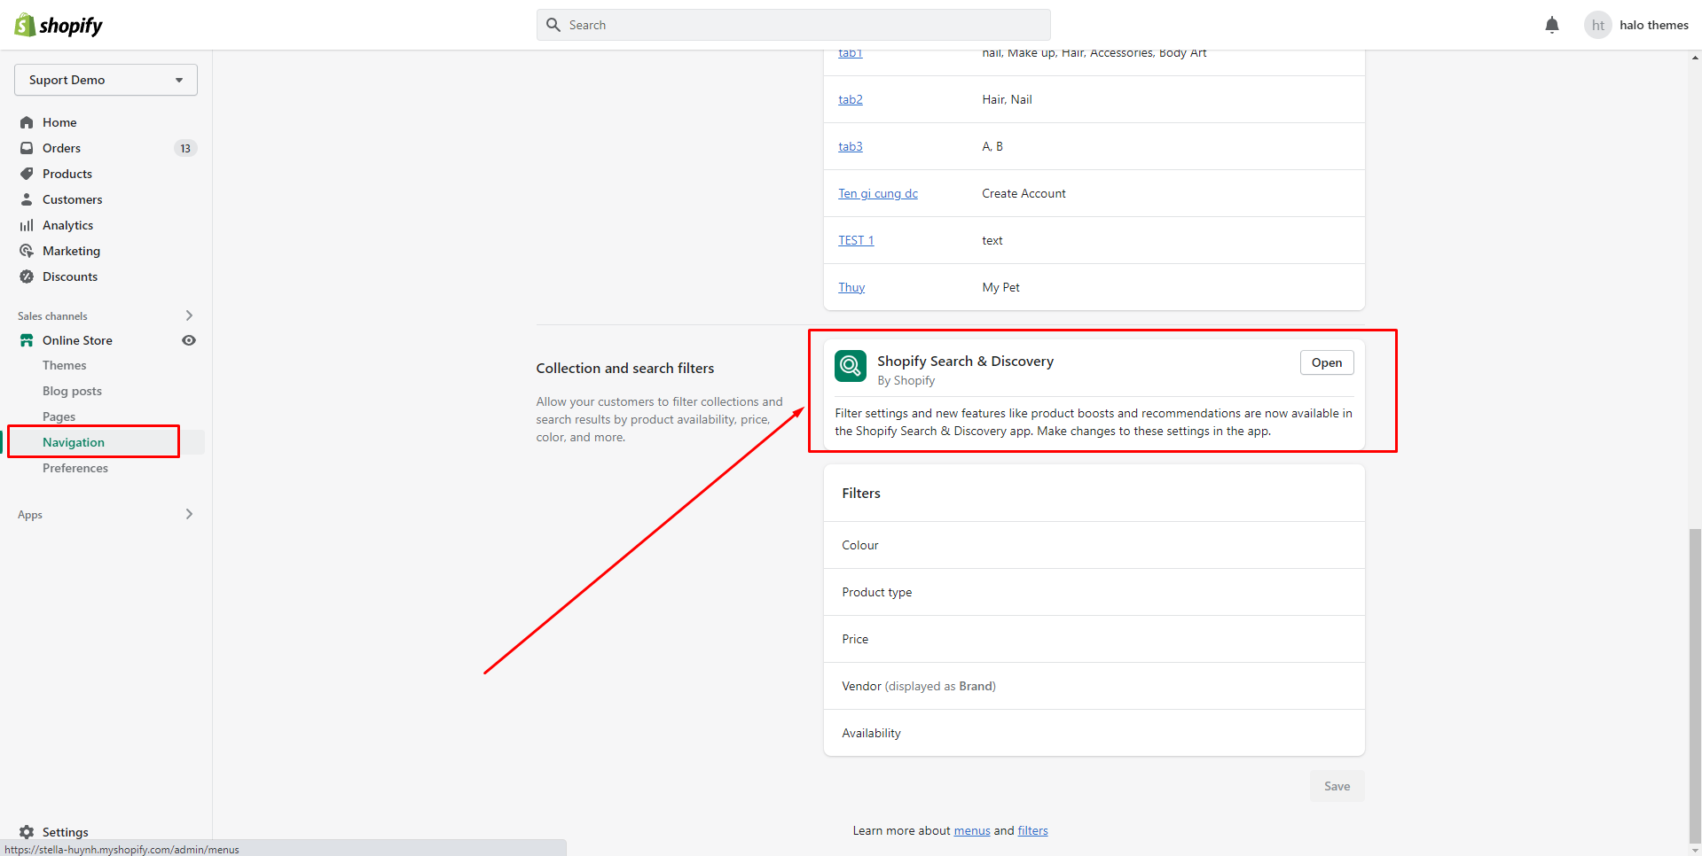Click the Orders count badge 13

pos(184,148)
